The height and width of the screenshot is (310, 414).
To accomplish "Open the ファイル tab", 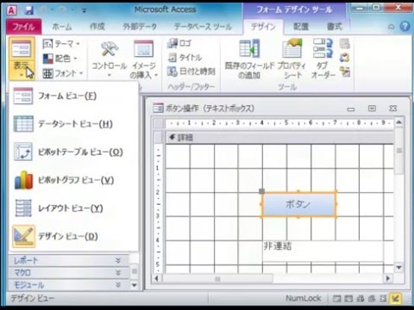I will coord(23,27).
